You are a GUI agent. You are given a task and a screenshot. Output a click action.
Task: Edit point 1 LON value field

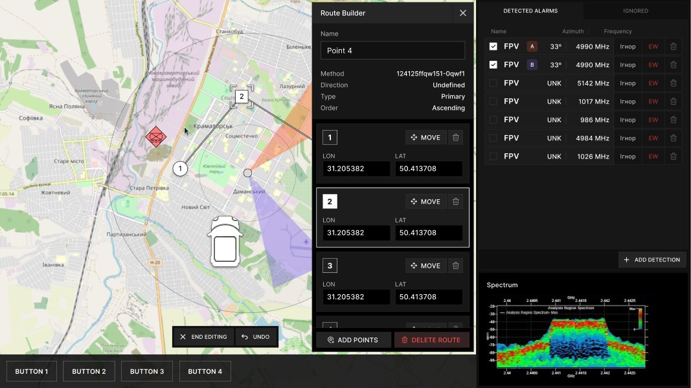pos(356,169)
